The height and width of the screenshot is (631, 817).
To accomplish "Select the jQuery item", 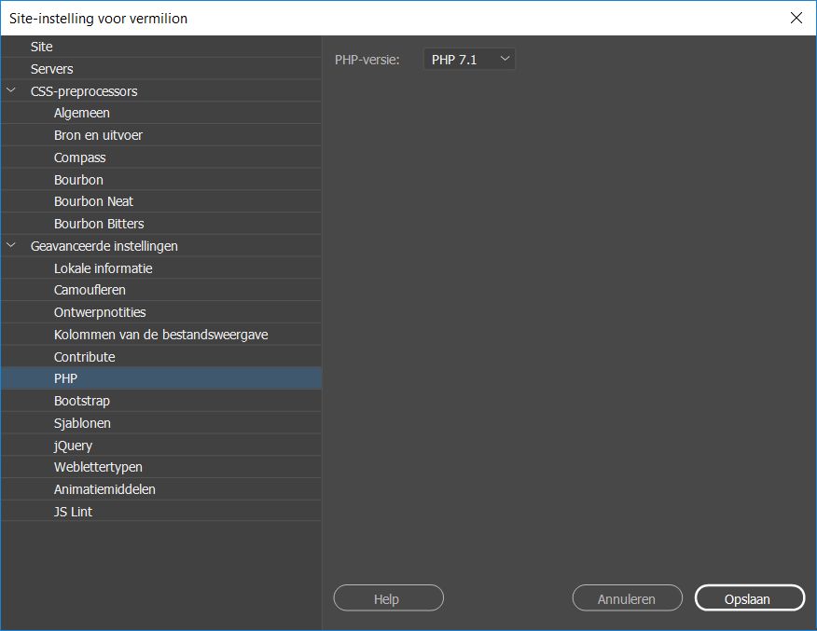I will pyautogui.click(x=161, y=446).
